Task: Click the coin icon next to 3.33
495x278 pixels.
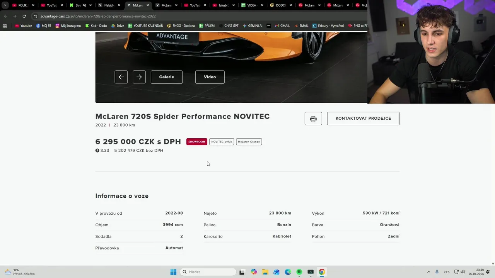Action: pos(97,151)
